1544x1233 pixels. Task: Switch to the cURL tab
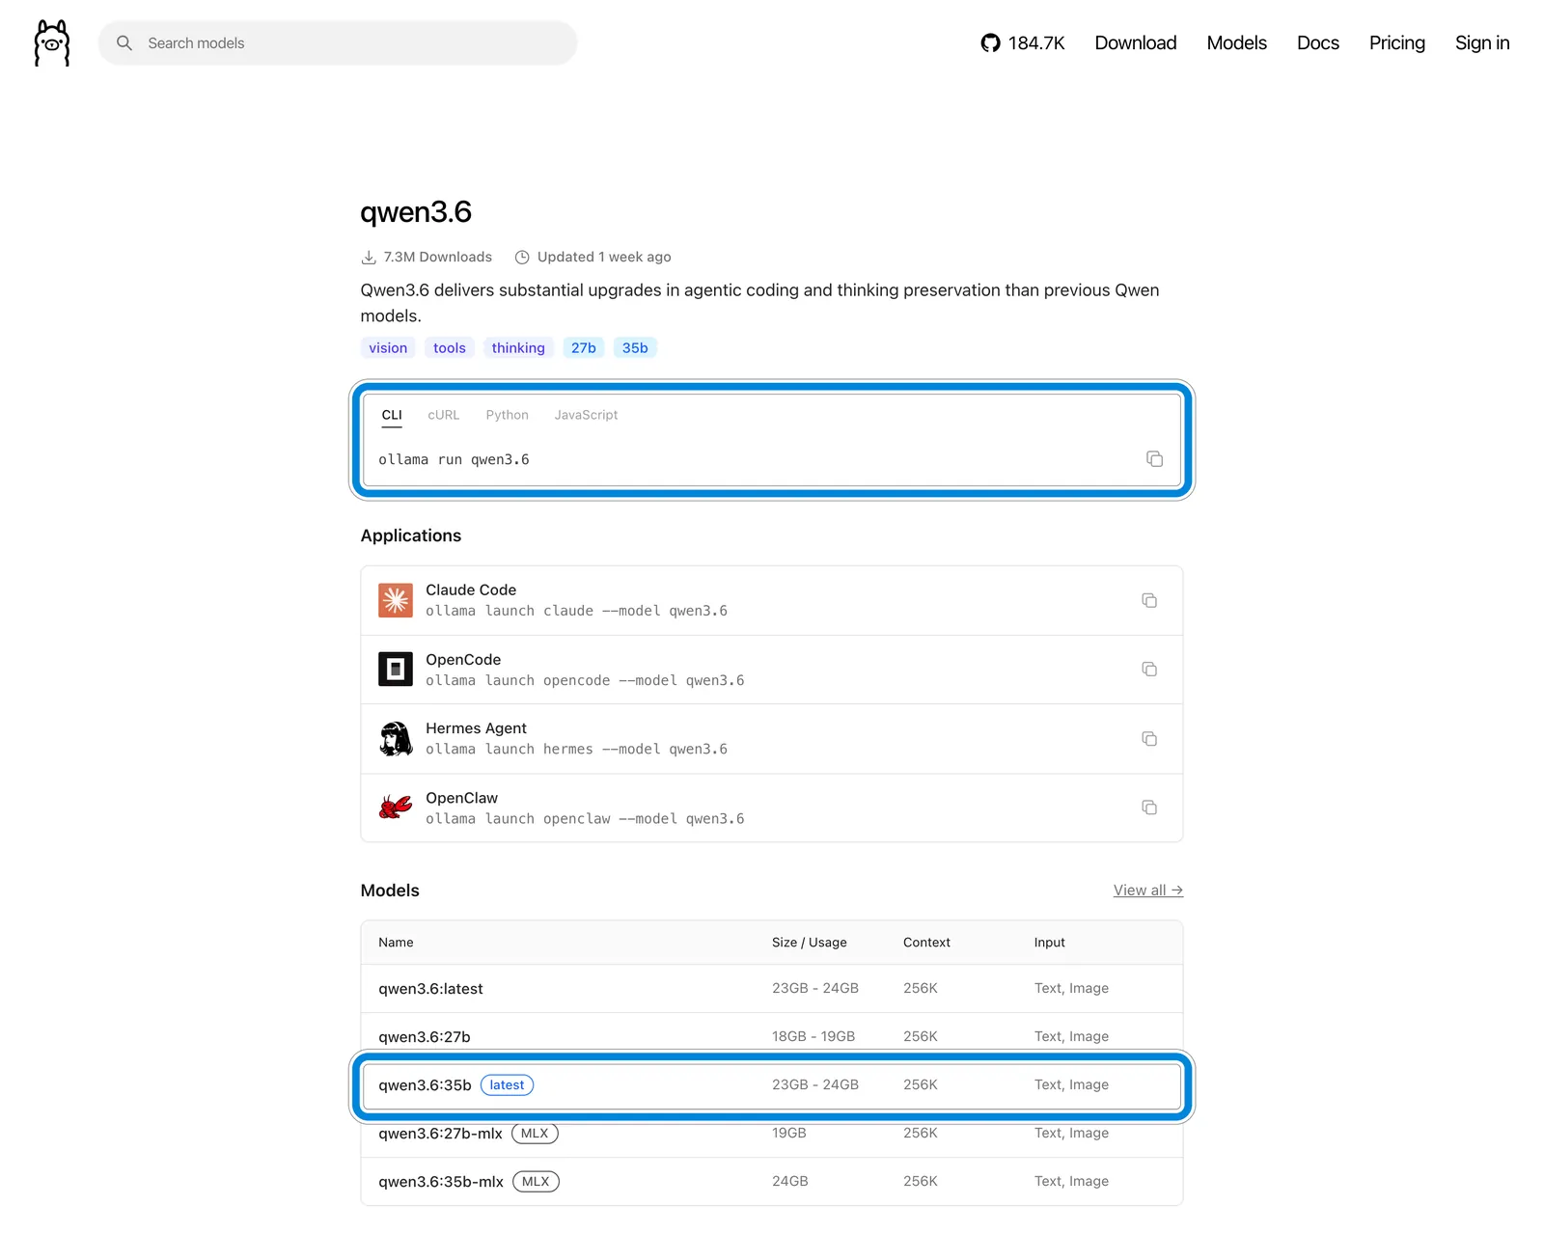coord(444,415)
